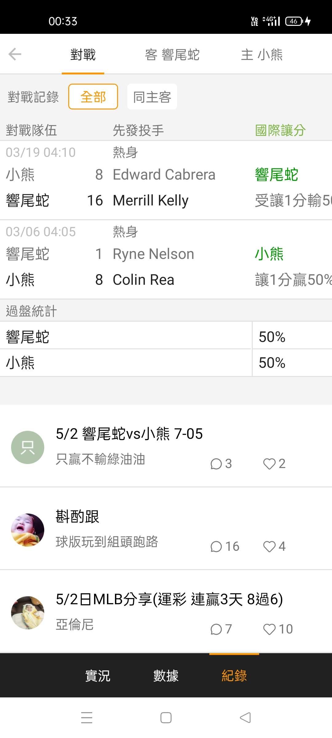Open post titled 5/2日MLB分享(運彩 連贏3天 8過6)
Screen dimensions: 332x738
tap(169, 599)
